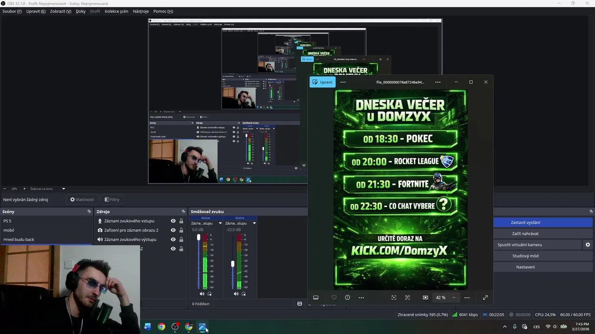Zoom in the OBS preview with plus
The width and height of the screenshot is (595, 334).
tap(24, 189)
